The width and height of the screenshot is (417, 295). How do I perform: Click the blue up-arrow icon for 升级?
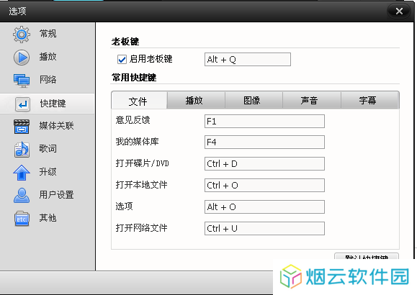point(22,173)
